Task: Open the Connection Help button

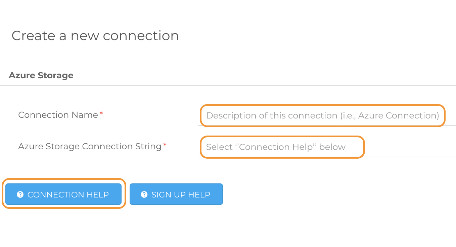Action: [63, 194]
